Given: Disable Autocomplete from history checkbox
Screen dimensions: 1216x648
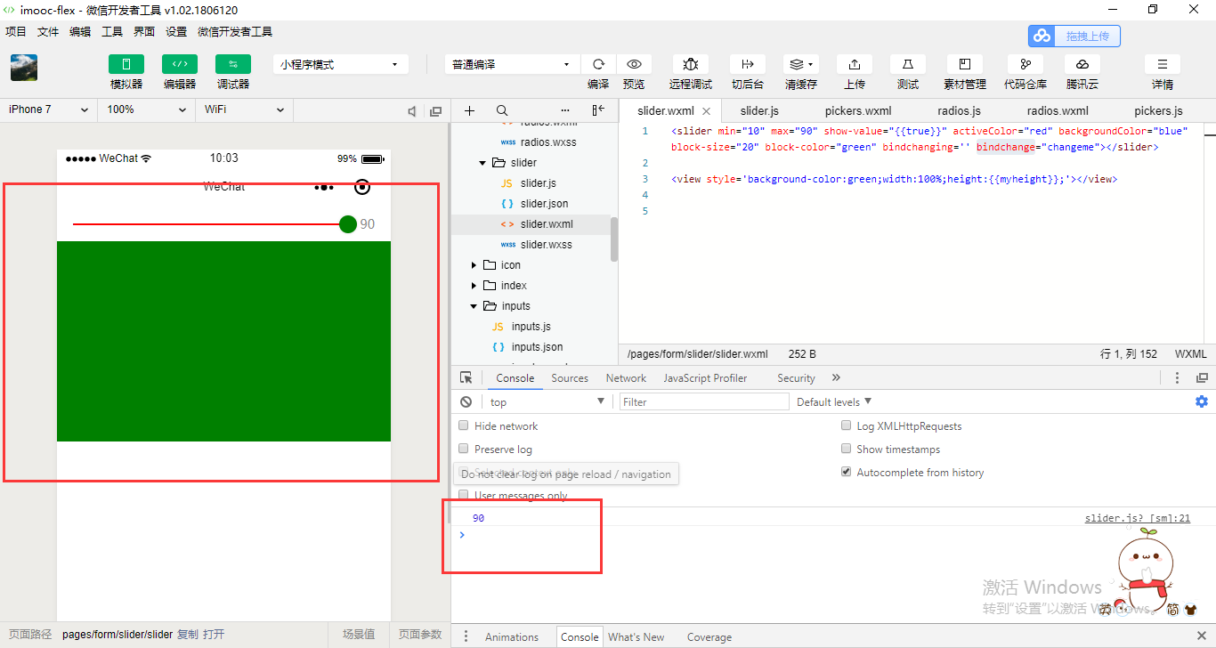Looking at the screenshot, I should tap(847, 472).
